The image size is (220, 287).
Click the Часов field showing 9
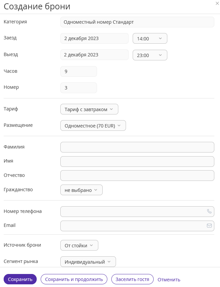(x=79, y=71)
